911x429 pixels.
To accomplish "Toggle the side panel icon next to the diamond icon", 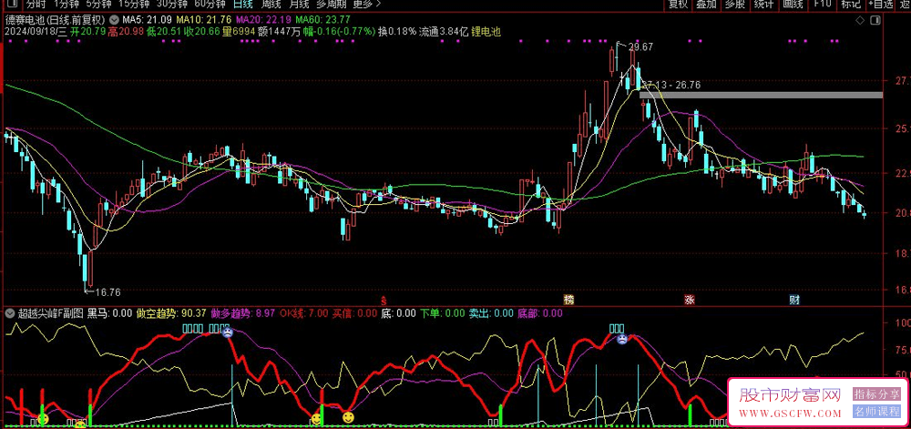I will pyautogui.click(x=875, y=20).
